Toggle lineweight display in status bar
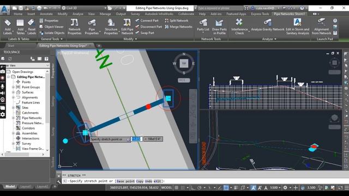Screen dimensions: 349x196 [236, 188]
